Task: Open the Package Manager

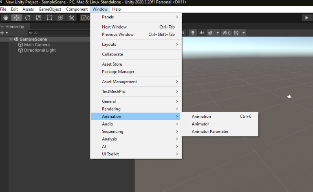Action: (x=136, y=72)
